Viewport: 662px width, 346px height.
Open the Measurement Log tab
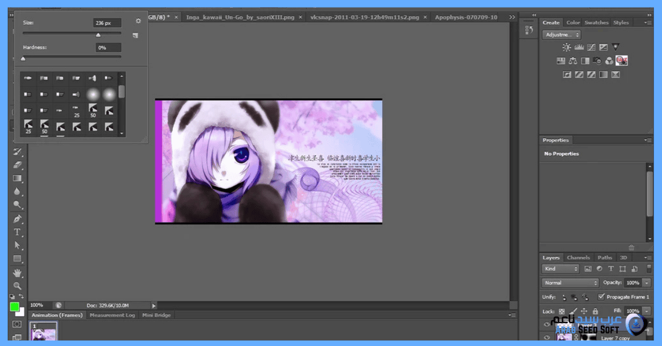112,315
